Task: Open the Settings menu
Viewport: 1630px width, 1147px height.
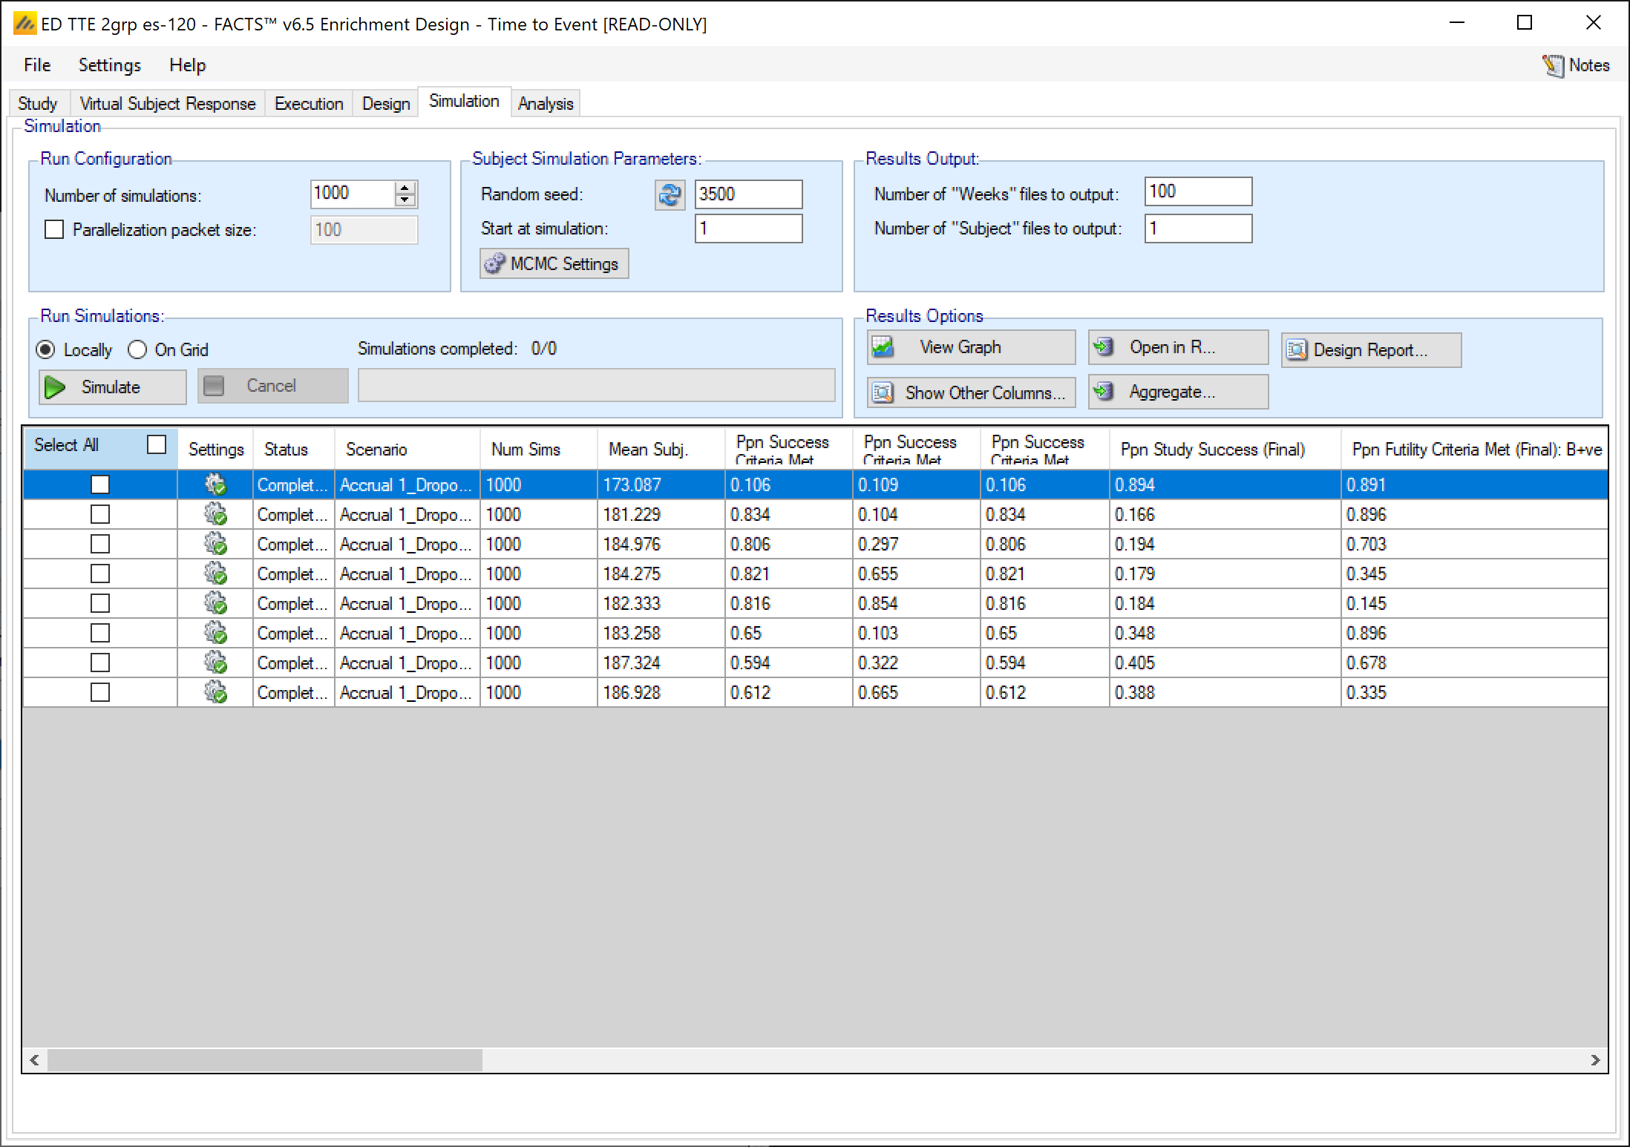Action: coord(110,65)
